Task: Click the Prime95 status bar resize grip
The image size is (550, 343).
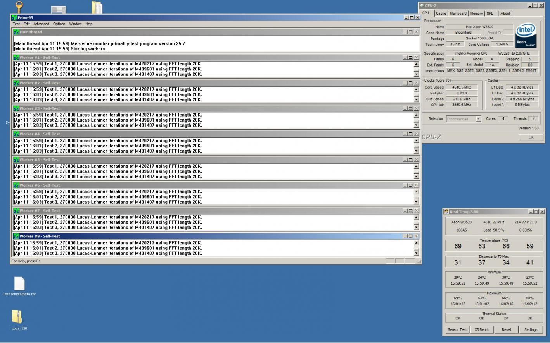Action: point(419,261)
